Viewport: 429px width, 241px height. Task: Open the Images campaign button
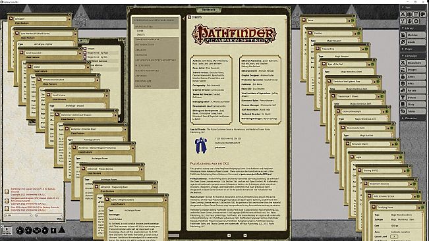[416, 70]
